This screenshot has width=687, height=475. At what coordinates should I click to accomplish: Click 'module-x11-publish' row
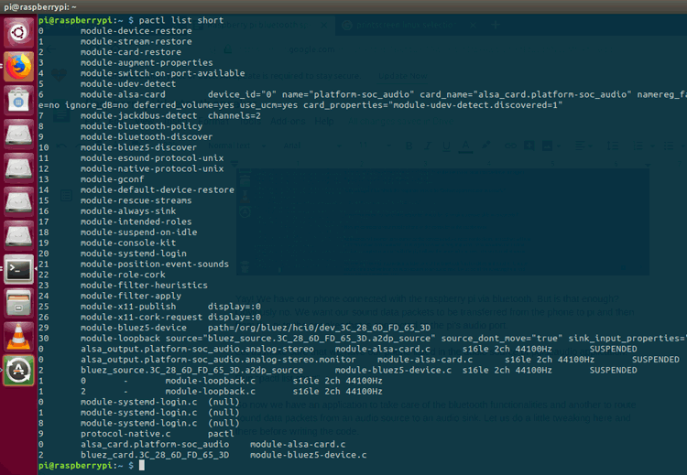[128, 306]
